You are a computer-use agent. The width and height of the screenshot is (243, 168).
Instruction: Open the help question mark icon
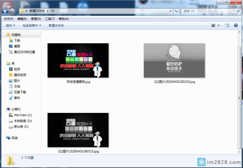click(236, 25)
